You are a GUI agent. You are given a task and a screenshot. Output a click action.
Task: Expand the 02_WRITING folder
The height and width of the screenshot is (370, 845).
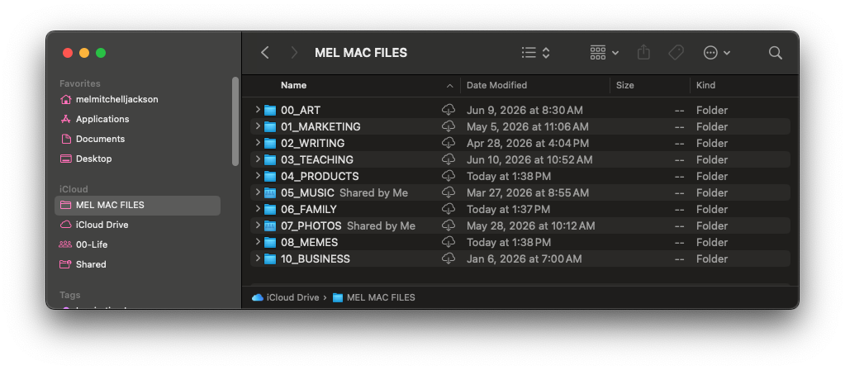click(x=258, y=143)
